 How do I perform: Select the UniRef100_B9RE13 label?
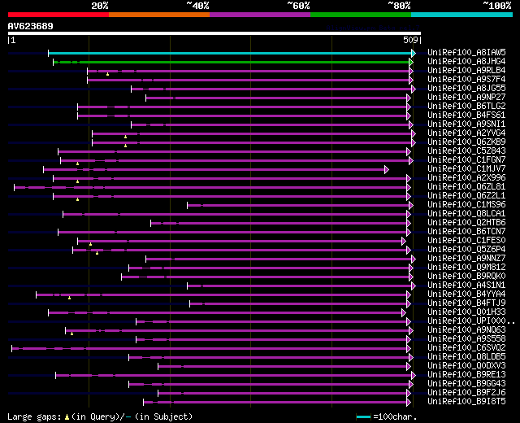466,375
